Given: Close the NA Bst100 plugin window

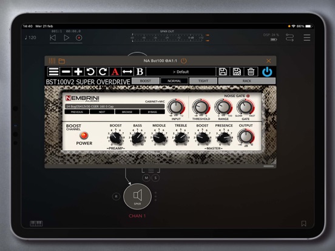Looking at the screenshot, I should click(x=269, y=61).
